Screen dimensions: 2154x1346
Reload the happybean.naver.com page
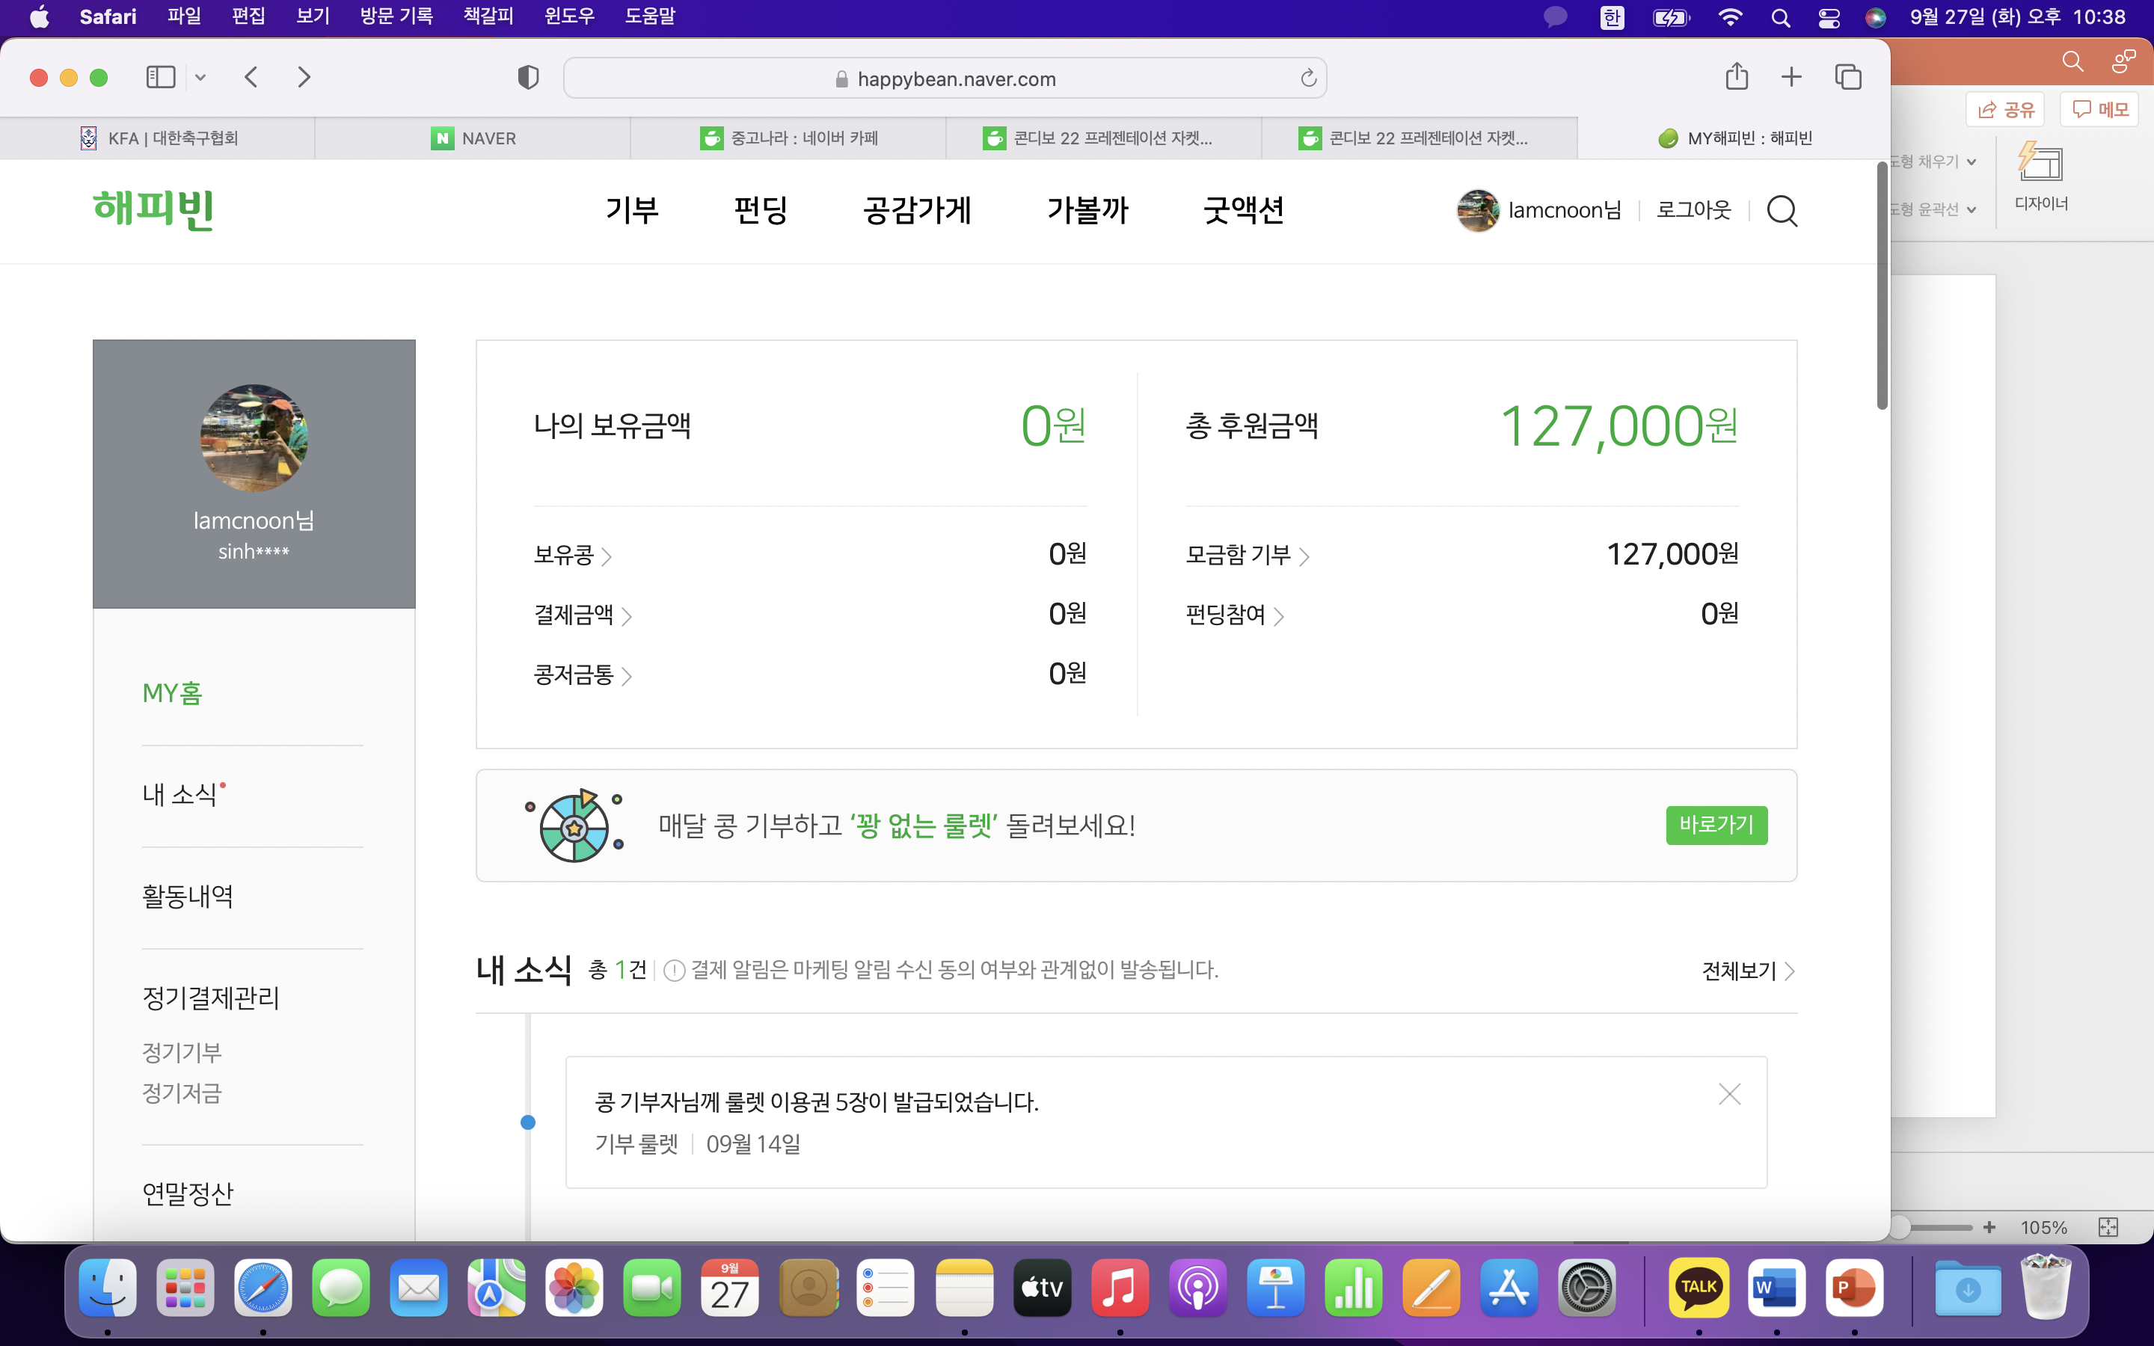(1308, 79)
